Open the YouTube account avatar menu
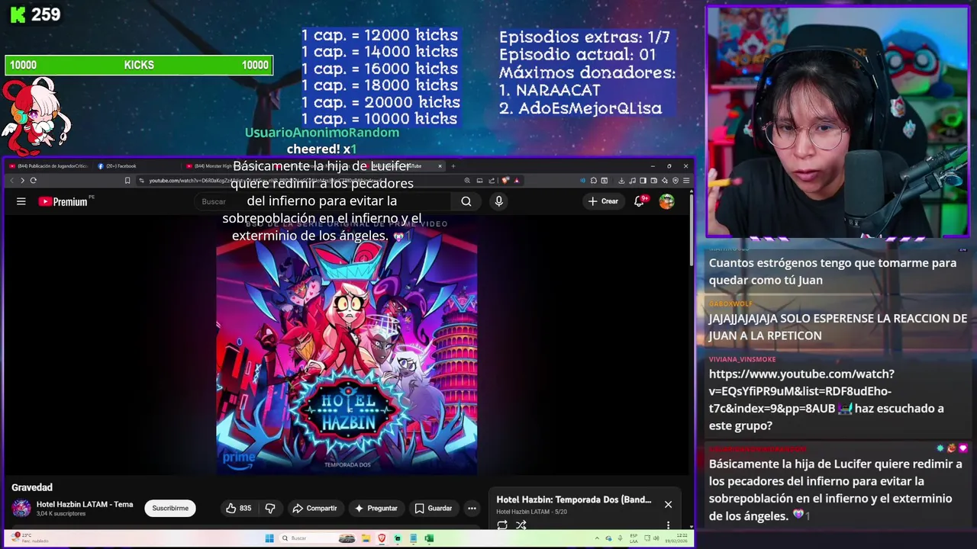This screenshot has height=549, width=977. click(666, 201)
